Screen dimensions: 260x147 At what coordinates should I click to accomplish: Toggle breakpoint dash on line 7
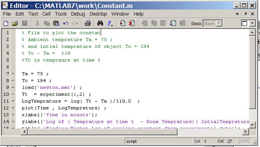[13, 74]
